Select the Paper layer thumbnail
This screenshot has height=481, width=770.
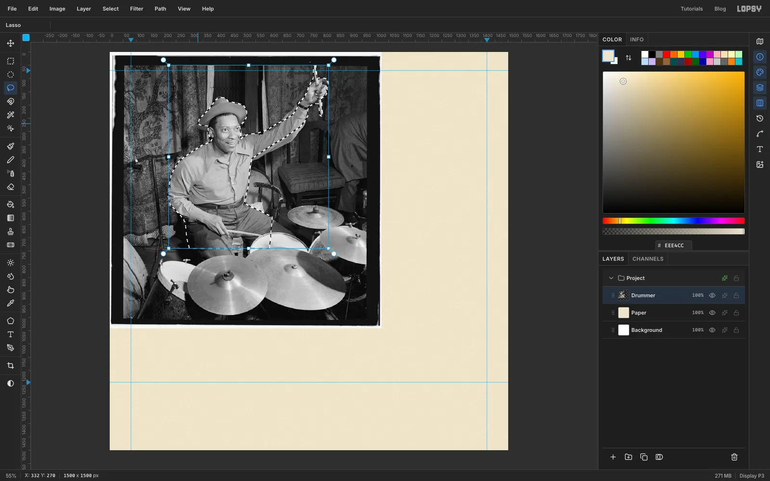coord(624,313)
